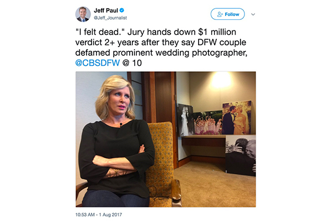331x221 pixels.
Task: Follow Jeff Paul with the Follow button
Action: click(227, 14)
